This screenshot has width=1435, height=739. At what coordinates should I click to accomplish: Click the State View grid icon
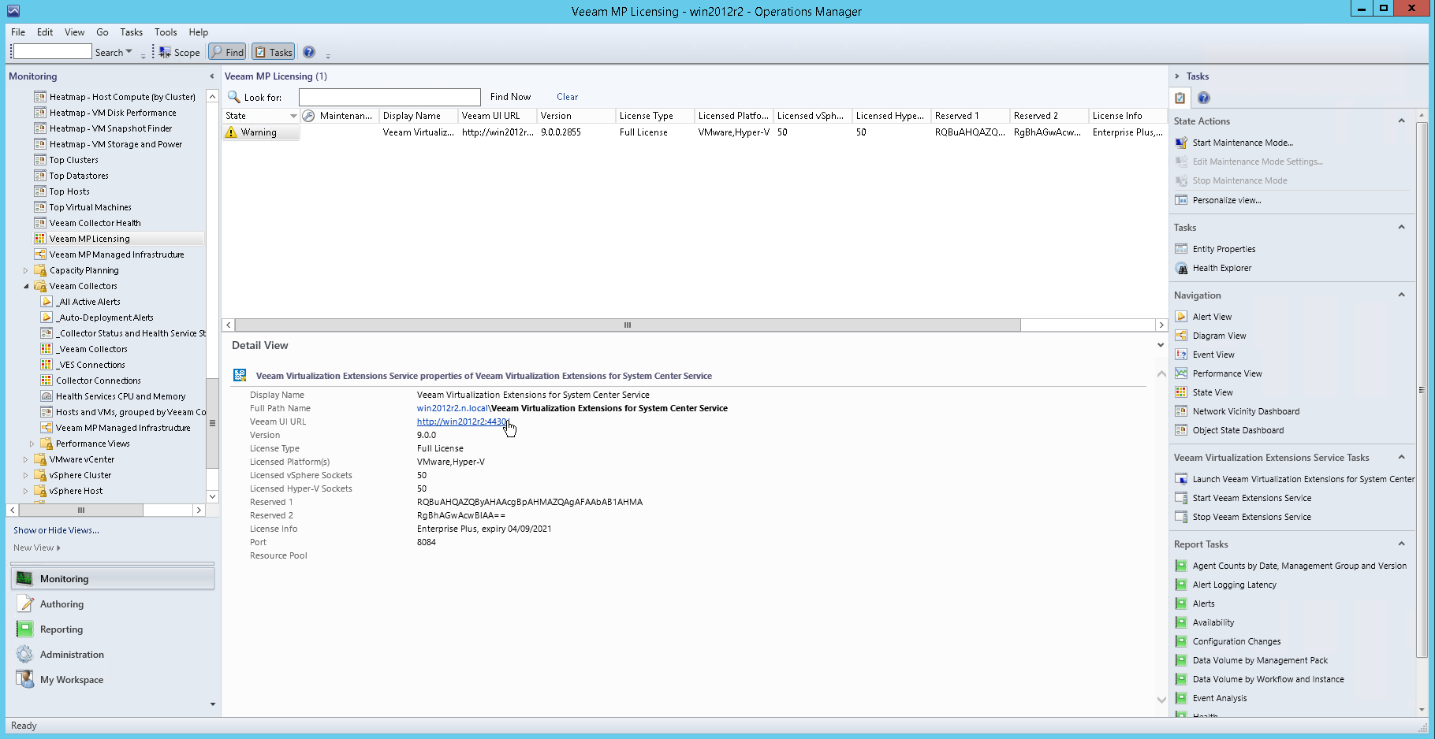coord(1181,392)
